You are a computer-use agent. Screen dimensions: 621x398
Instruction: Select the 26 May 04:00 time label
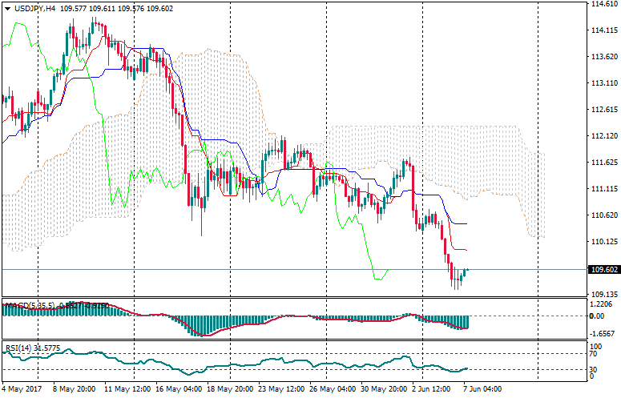332,390
